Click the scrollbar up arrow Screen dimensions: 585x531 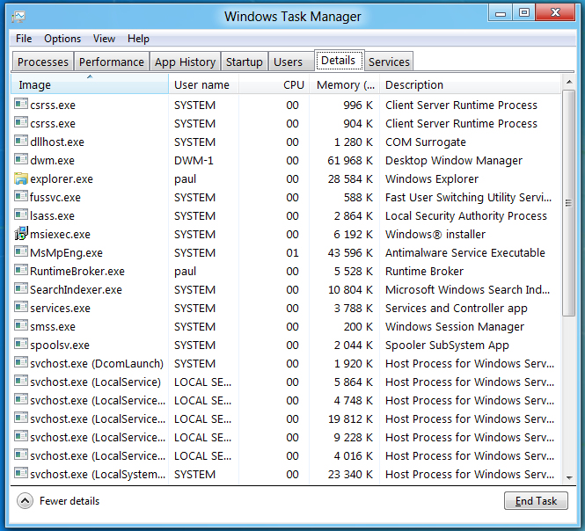(x=569, y=82)
